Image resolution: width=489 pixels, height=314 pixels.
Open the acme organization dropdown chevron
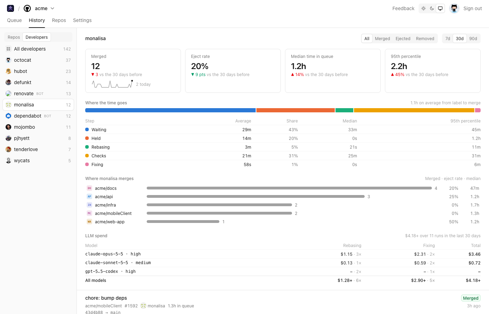[x=52, y=8]
